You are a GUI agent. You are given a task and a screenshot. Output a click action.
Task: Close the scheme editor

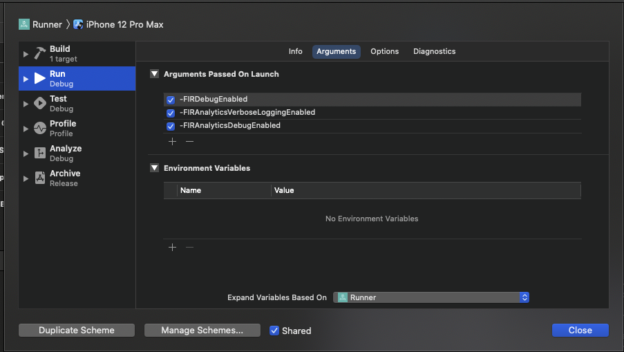580,330
